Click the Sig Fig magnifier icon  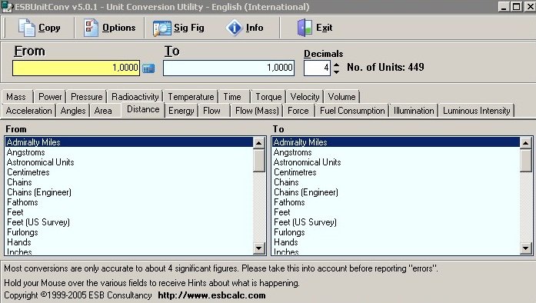161,28
